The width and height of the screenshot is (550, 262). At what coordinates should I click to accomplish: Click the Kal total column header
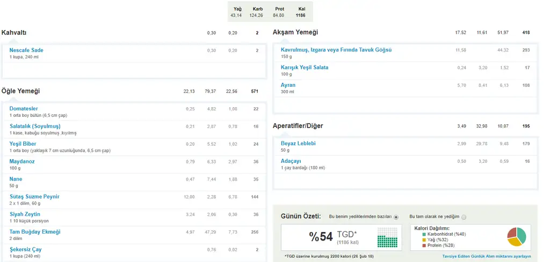click(300, 9)
